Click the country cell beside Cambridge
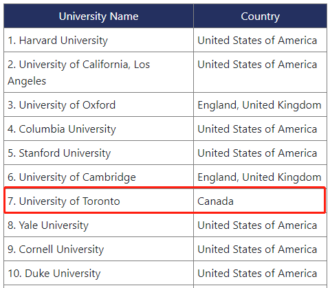The image size is (330, 288). [x=260, y=177]
